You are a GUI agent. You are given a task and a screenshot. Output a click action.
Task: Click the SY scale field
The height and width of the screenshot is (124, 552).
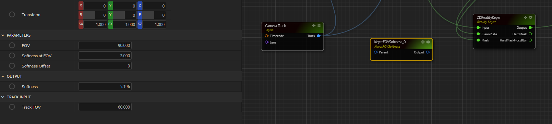[x=125, y=24]
